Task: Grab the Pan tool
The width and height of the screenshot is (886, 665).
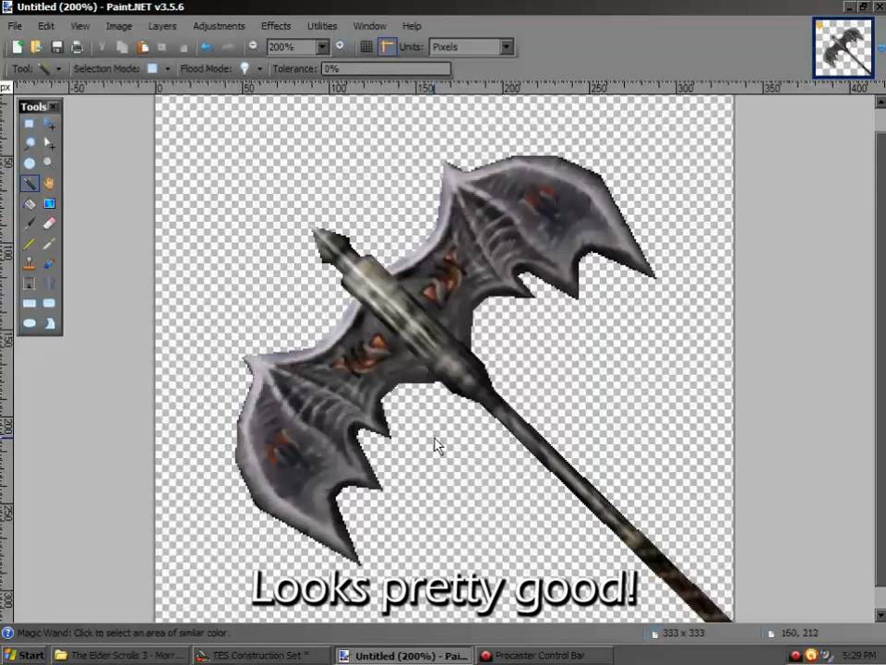Action: (48, 183)
